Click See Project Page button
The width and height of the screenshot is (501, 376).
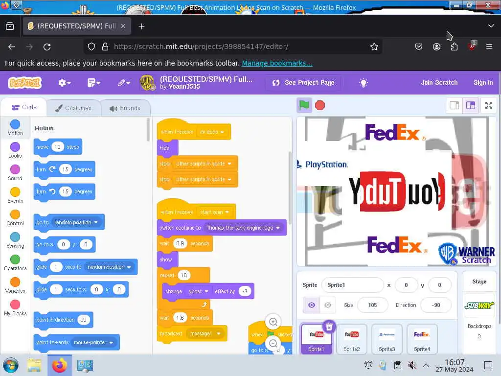point(303,83)
